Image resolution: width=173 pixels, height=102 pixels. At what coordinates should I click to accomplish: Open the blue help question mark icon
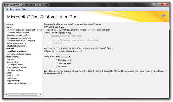coord(163,16)
